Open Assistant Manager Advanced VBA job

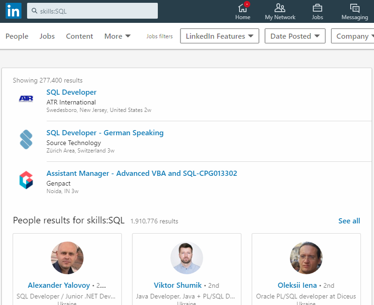[x=142, y=173]
